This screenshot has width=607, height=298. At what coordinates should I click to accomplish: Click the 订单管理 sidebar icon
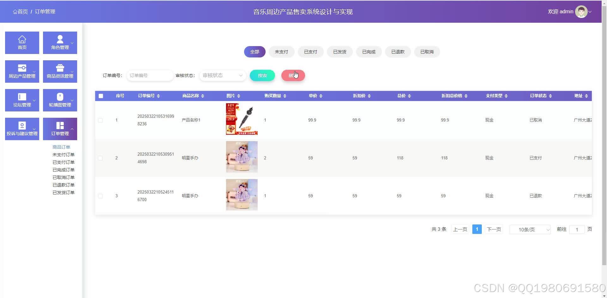click(60, 128)
